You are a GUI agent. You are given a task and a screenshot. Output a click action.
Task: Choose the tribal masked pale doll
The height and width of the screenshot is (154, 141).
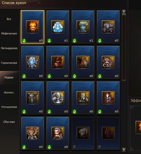point(108,62)
